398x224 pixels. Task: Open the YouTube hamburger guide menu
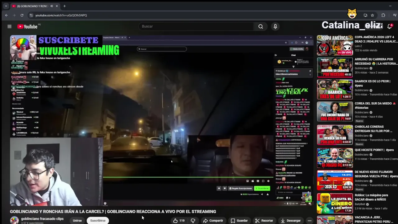[9, 26]
